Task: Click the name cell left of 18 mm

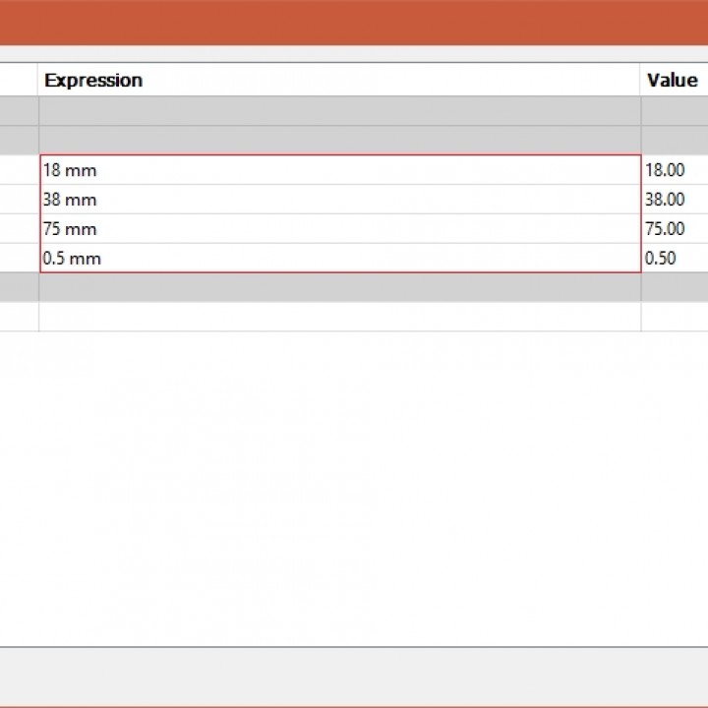Action: [19, 170]
